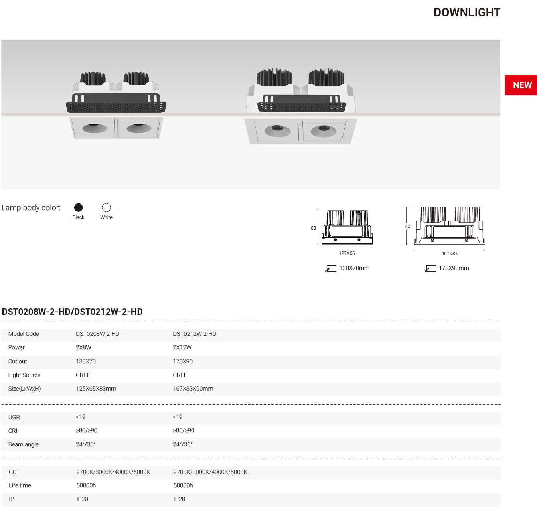Click the 167X83X90mm size value
The width and height of the screenshot is (537, 517).
193,389
